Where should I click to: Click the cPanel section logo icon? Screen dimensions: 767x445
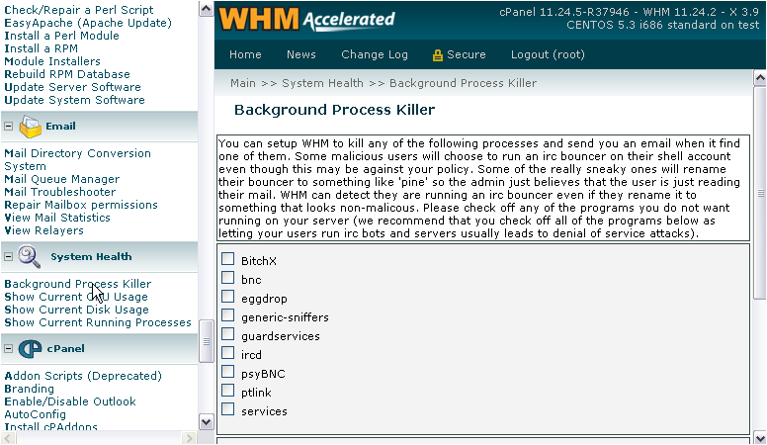[x=30, y=348]
